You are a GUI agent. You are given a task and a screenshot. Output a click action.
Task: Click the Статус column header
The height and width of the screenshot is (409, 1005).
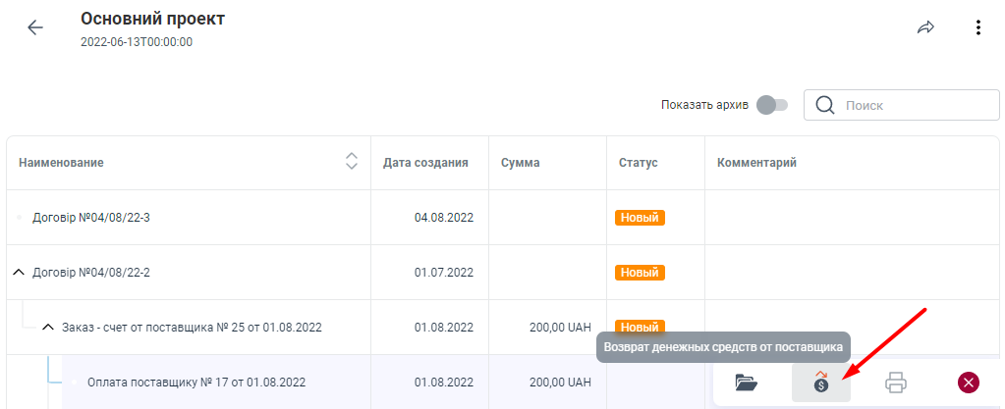coord(638,162)
